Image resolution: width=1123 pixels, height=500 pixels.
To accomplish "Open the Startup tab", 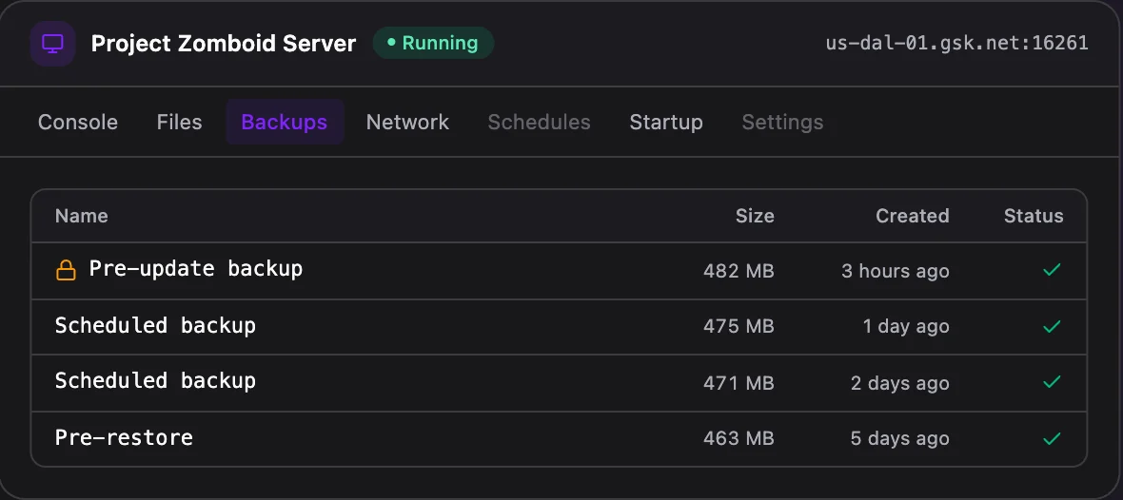I will pyautogui.click(x=666, y=123).
